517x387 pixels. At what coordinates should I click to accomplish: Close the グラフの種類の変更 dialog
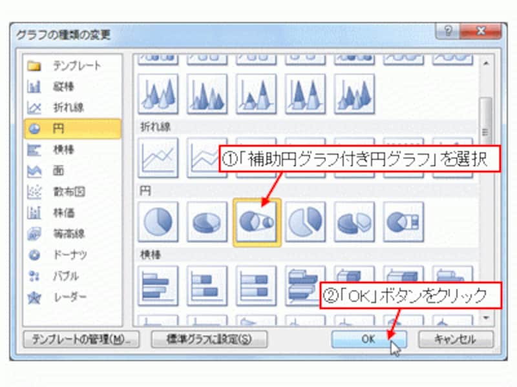481,31
